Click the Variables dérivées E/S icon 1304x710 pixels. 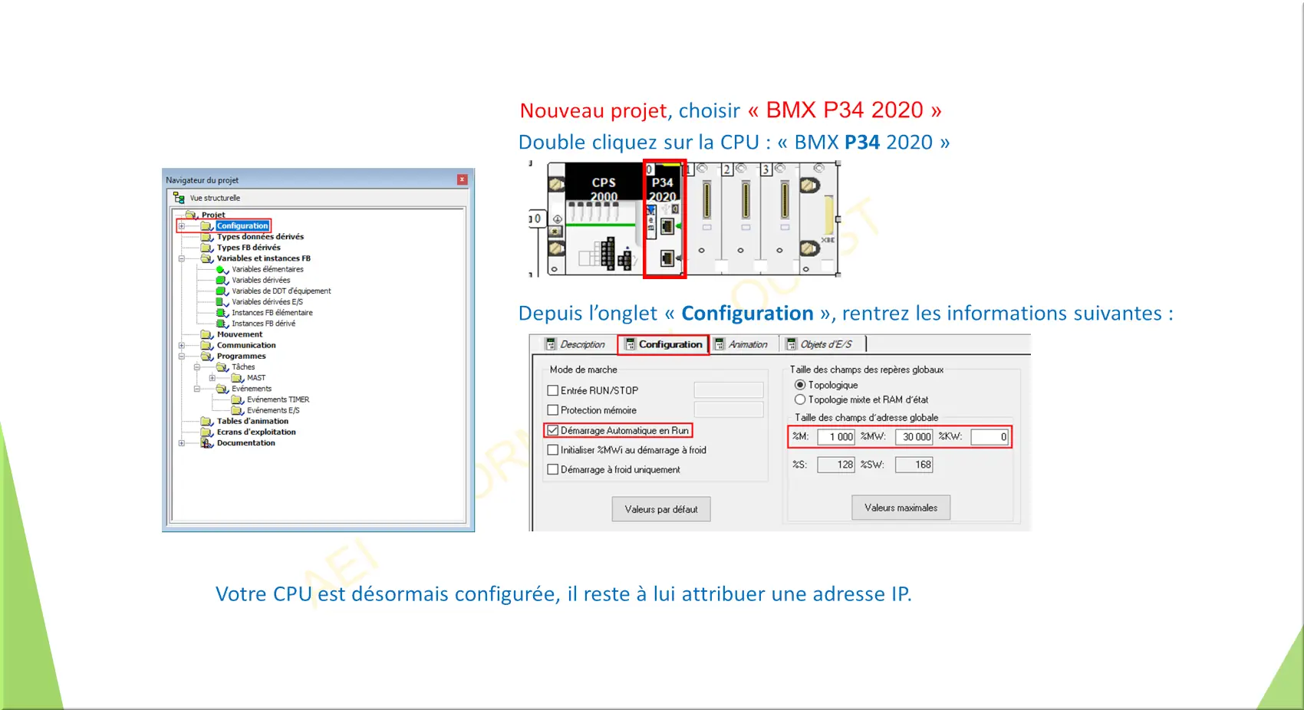[222, 302]
